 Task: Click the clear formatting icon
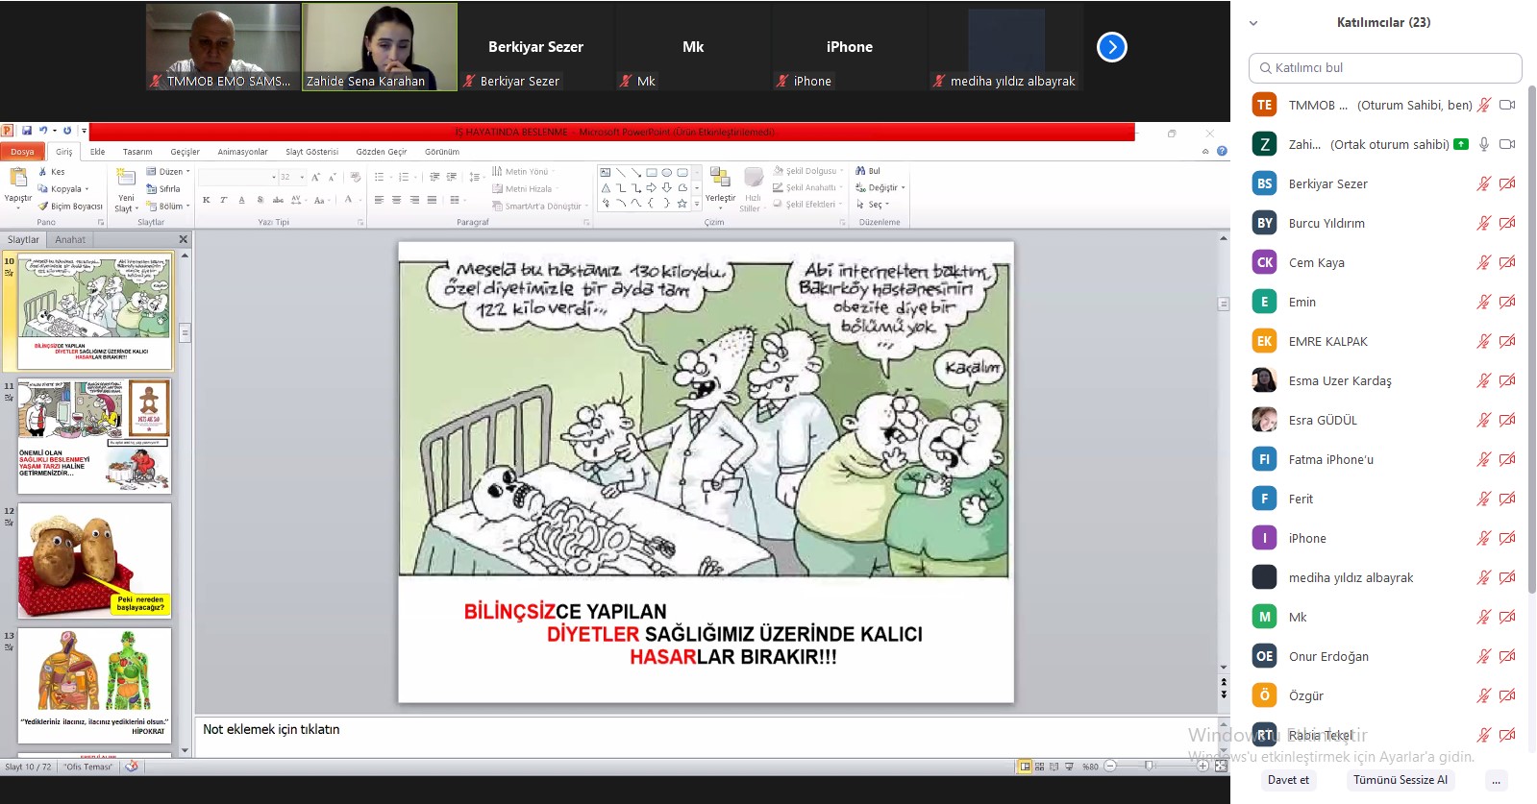pos(356,177)
